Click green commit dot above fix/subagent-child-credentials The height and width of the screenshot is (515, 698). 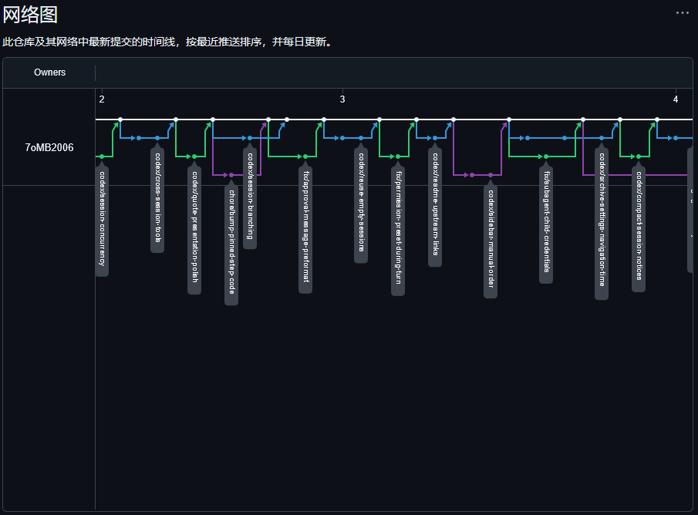546,157
